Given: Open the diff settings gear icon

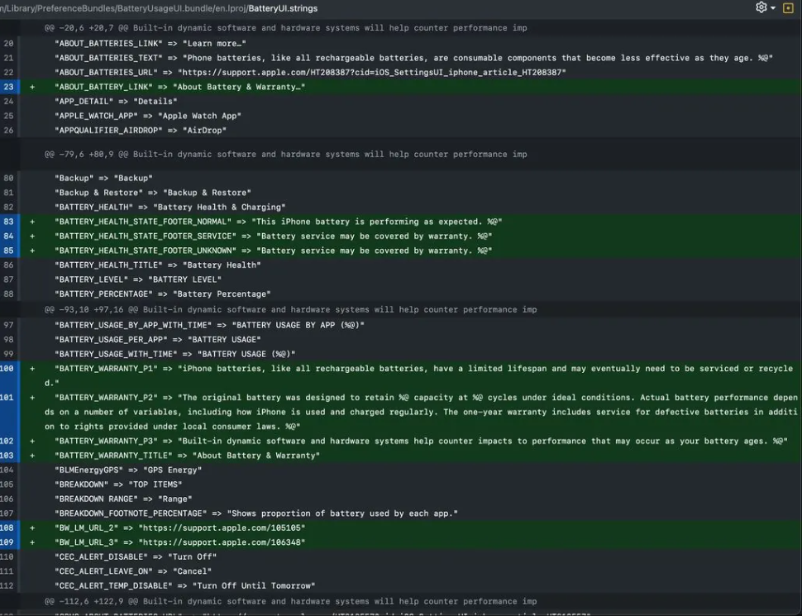Looking at the screenshot, I should [761, 7].
